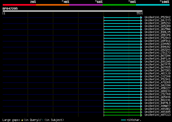Screen dimensions: 172x122
Task: Open hit UniRef100_P52902
Action: [x=157, y=17]
